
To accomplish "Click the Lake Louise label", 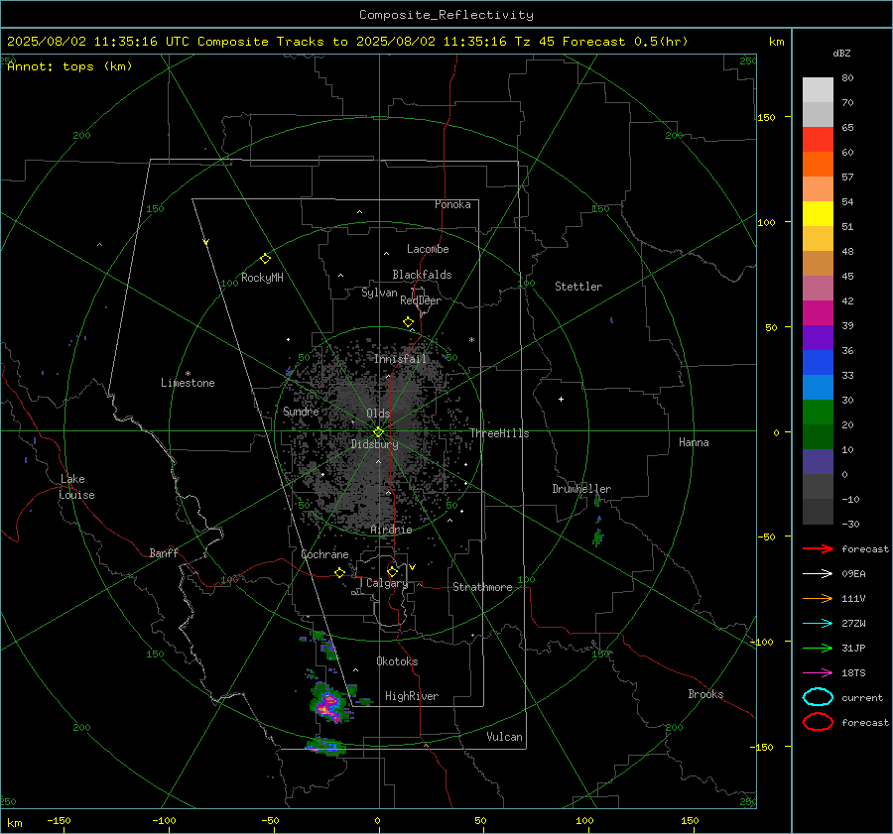I will (76, 487).
